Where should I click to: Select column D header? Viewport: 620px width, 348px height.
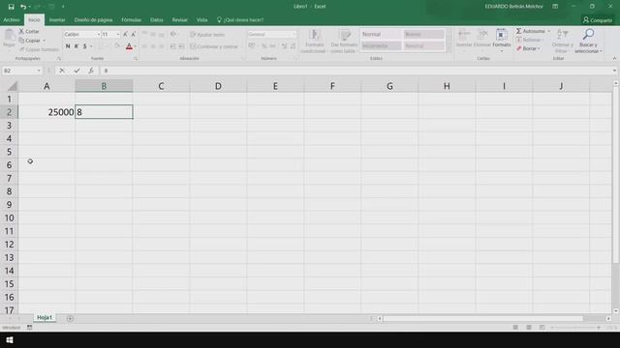coord(218,86)
